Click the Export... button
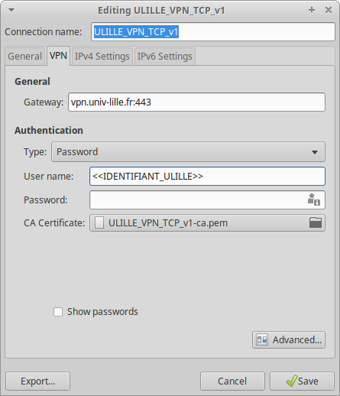The width and height of the screenshot is (340, 396). click(x=37, y=381)
